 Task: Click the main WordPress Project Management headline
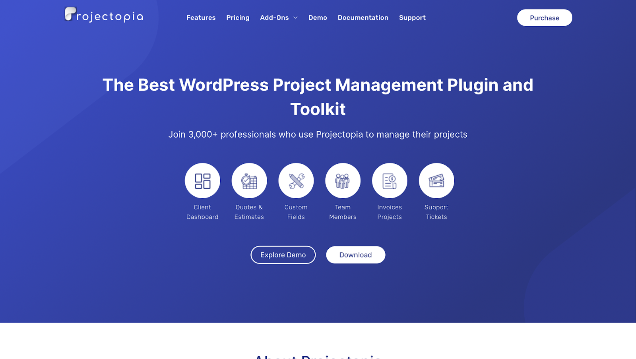pyautogui.click(x=318, y=97)
